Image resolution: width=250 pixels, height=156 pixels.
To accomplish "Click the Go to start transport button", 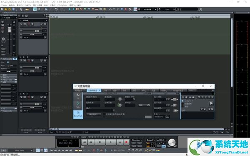I will (x=85, y=142).
